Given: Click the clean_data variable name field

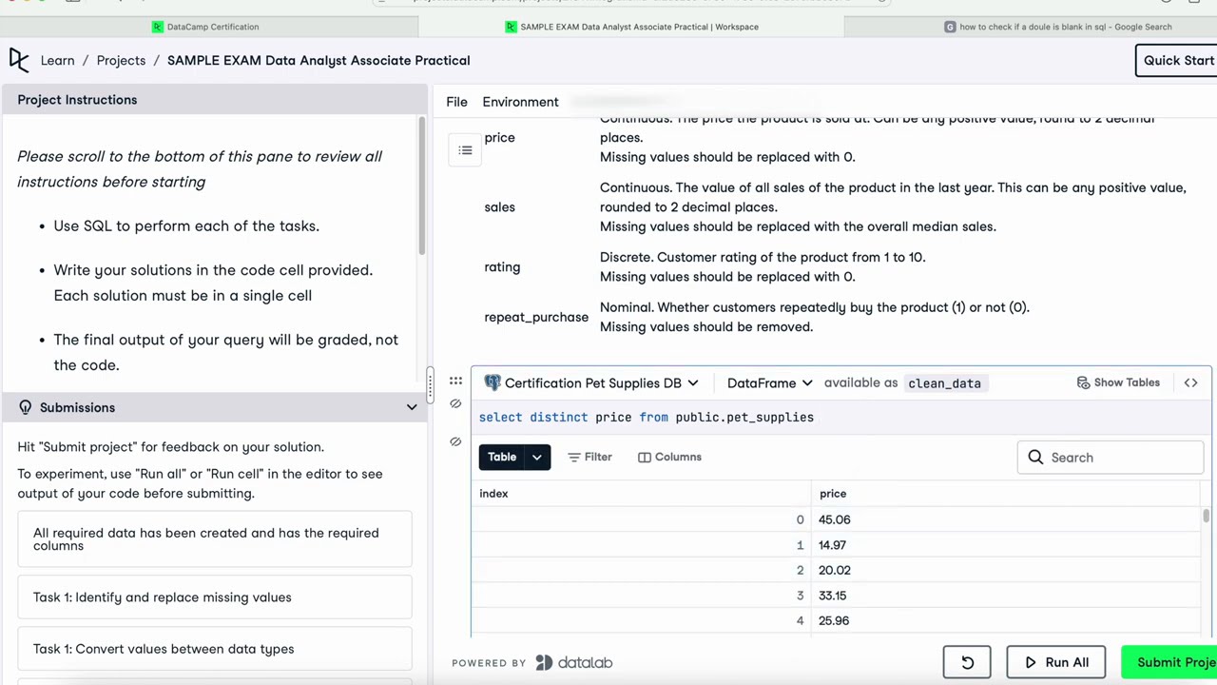Looking at the screenshot, I should click(944, 382).
